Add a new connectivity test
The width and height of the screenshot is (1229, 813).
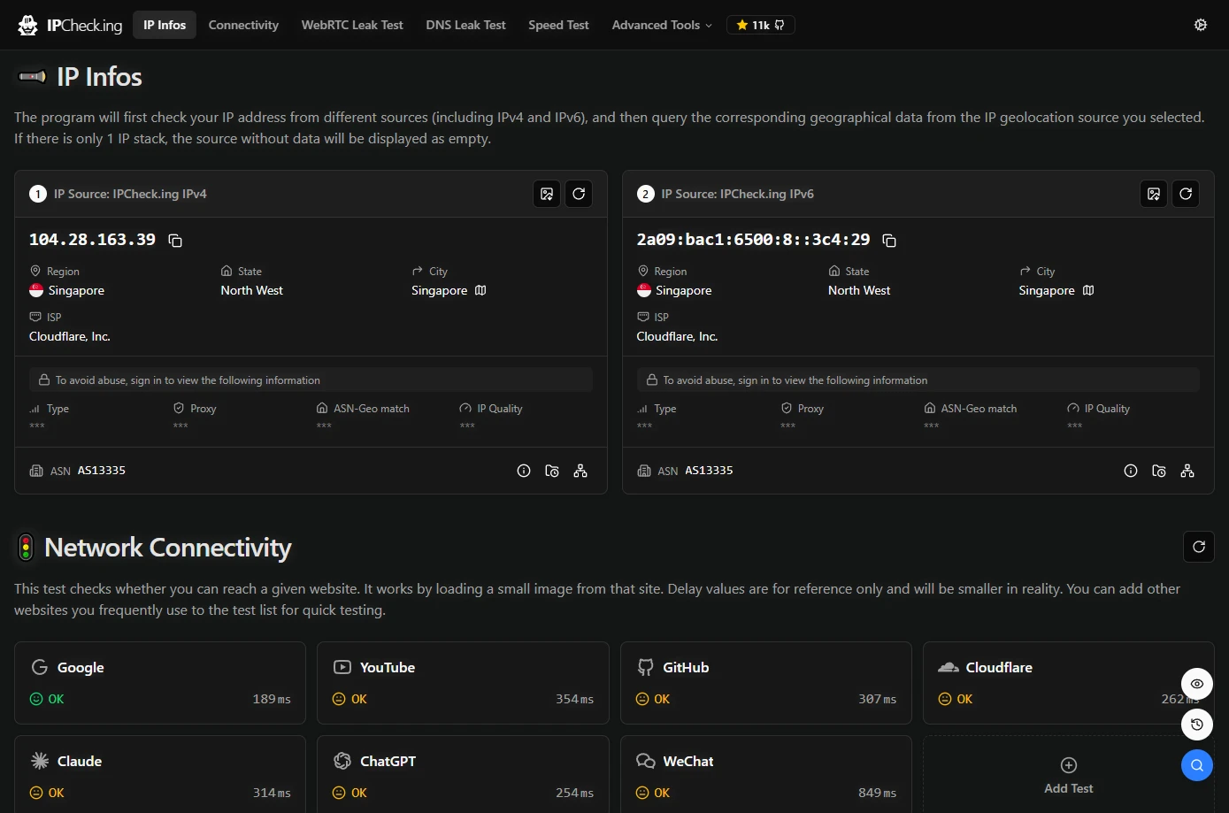(1068, 776)
